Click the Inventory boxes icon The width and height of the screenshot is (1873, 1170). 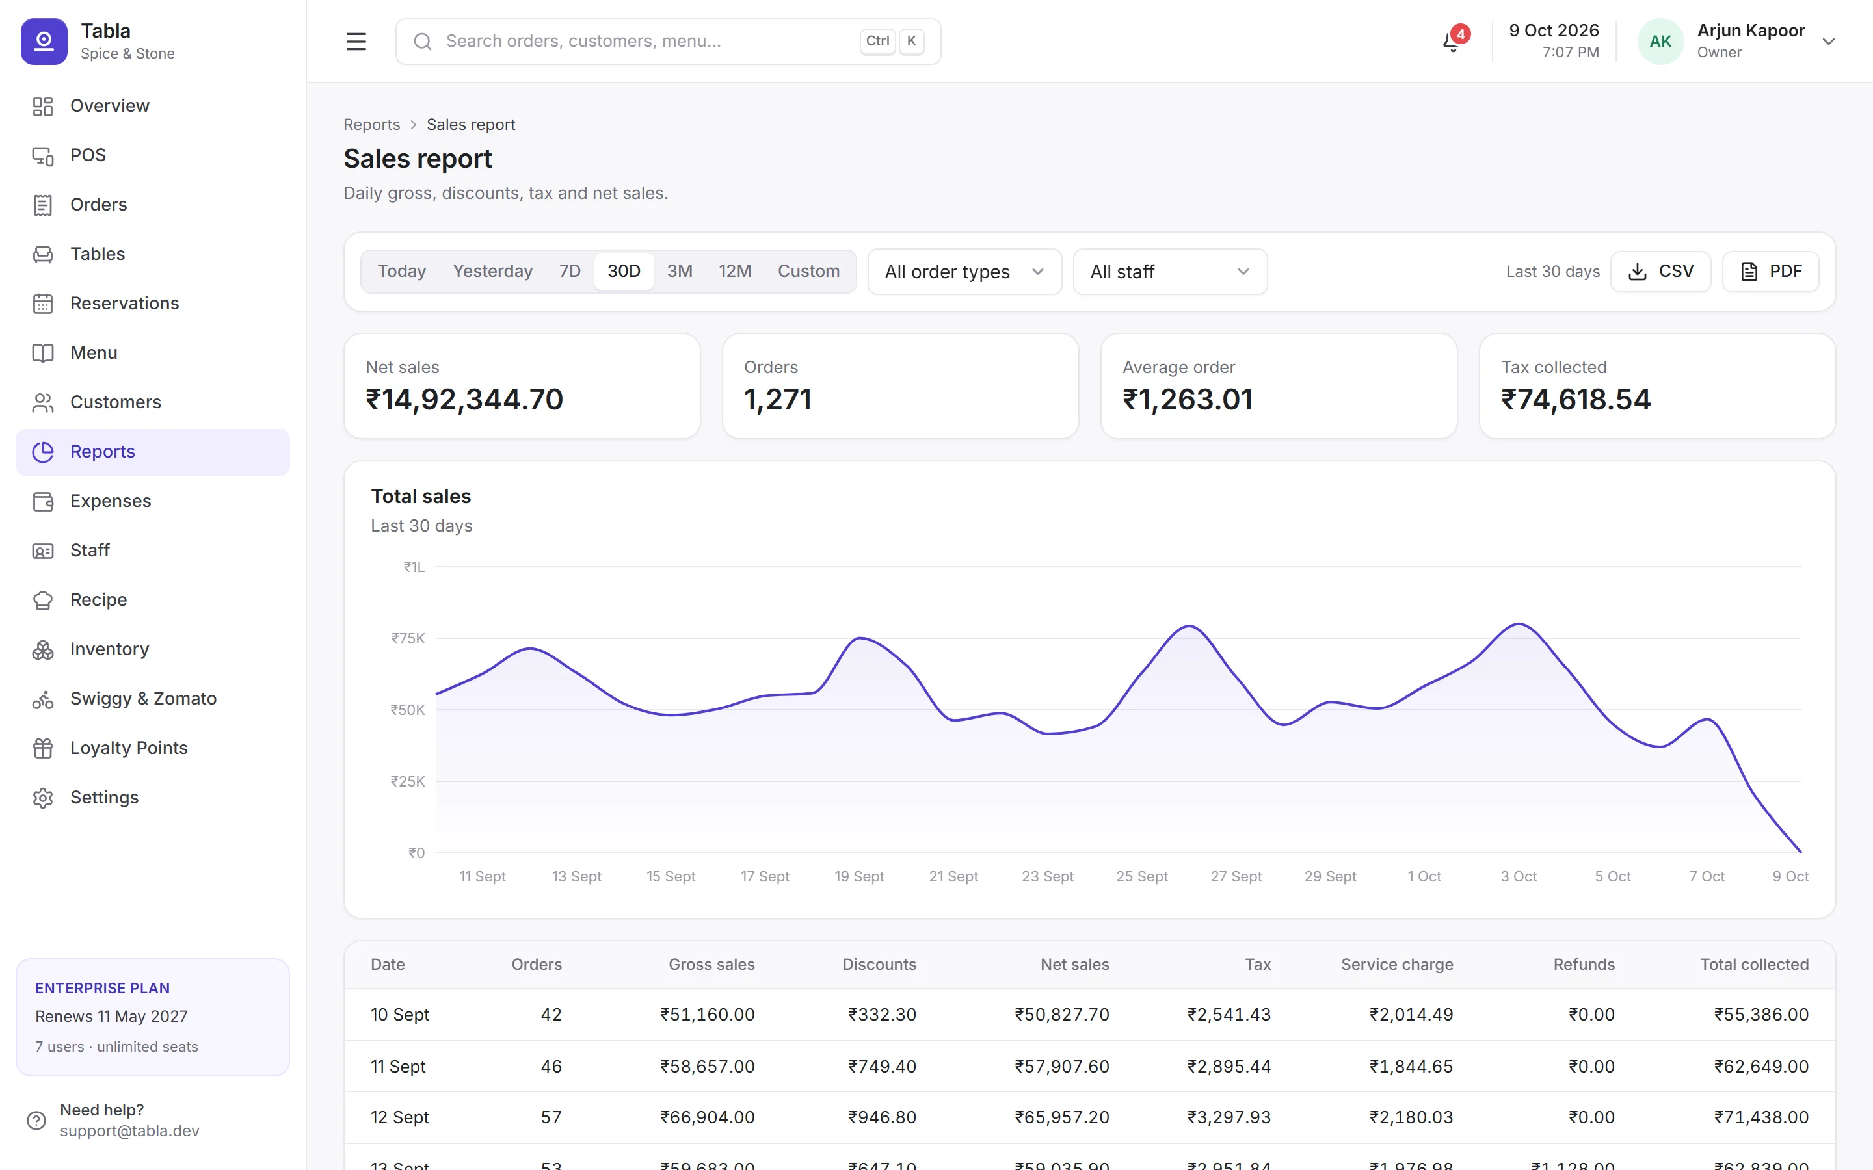coord(42,650)
